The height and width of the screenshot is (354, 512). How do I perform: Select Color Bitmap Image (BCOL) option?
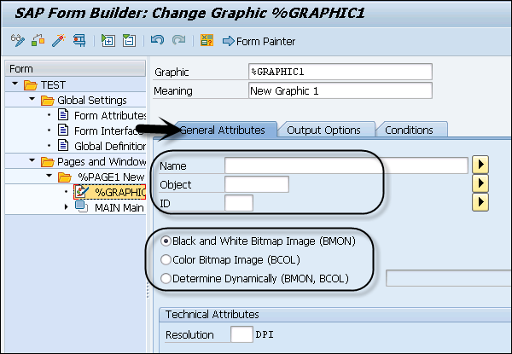(x=166, y=259)
